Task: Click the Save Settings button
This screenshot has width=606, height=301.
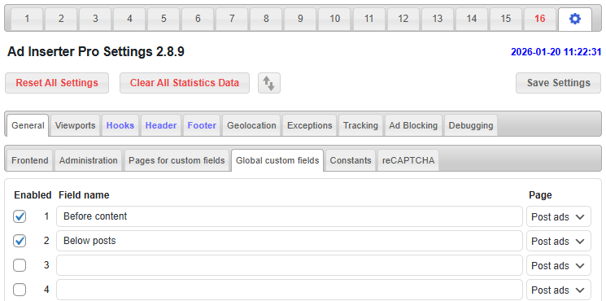Action: point(559,83)
